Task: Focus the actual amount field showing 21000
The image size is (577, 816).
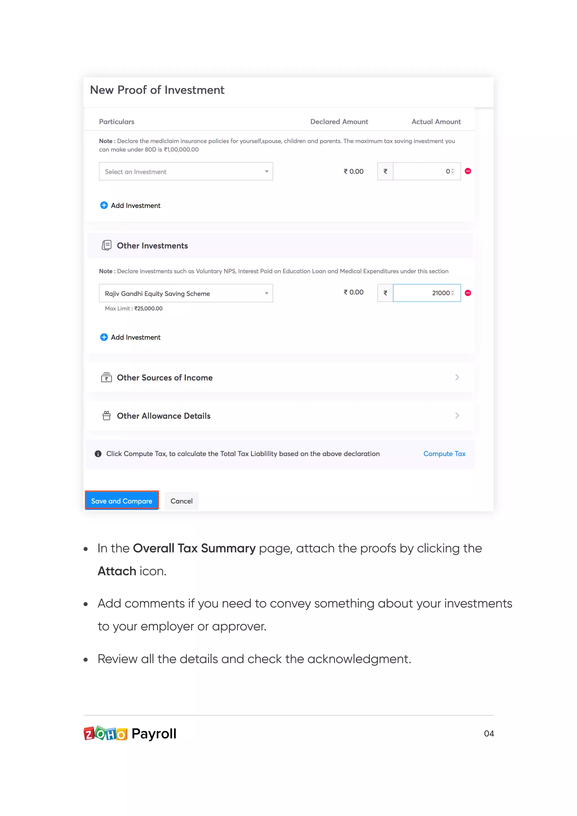Action: pyautogui.click(x=427, y=293)
